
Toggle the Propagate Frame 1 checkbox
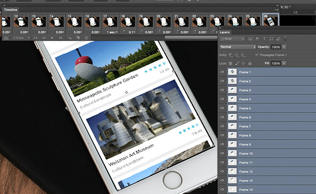point(258,55)
